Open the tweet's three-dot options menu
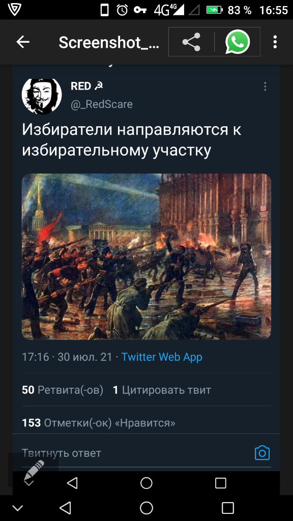This screenshot has width=293, height=521. click(265, 86)
